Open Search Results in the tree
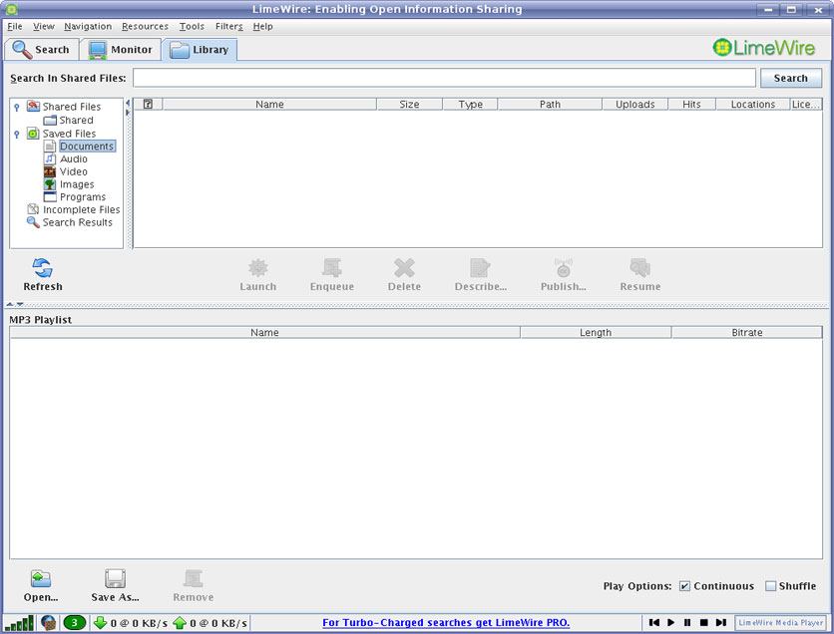 77,222
